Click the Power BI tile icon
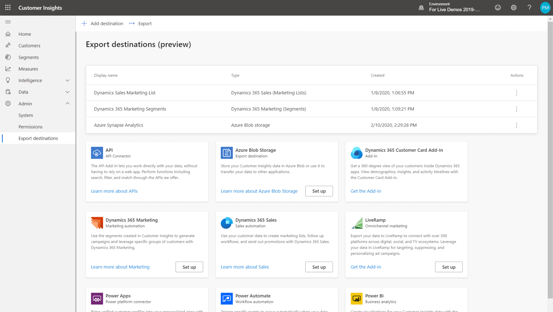 point(357,299)
